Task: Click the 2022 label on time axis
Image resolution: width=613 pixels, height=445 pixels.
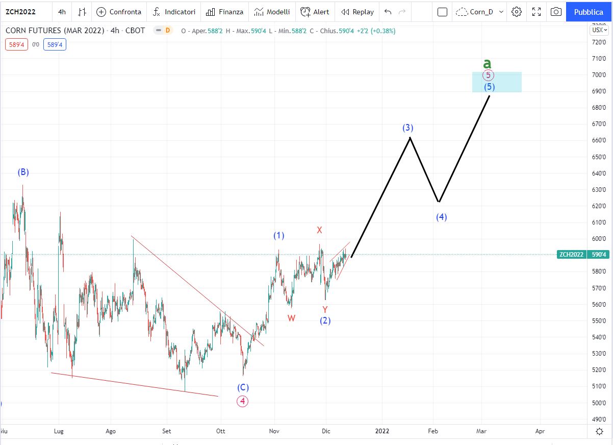Action: pyautogui.click(x=382, y=431)
